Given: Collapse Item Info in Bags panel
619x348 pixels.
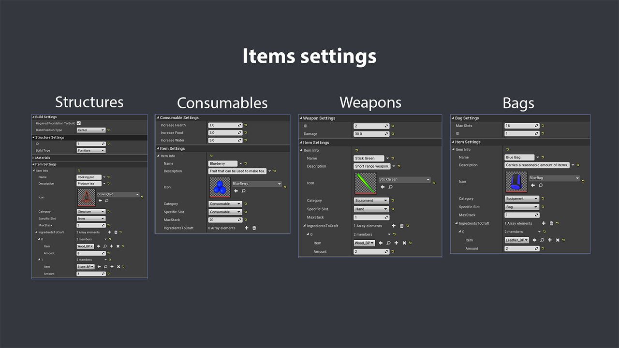Looking at the screenshot, I should [454, 150].
